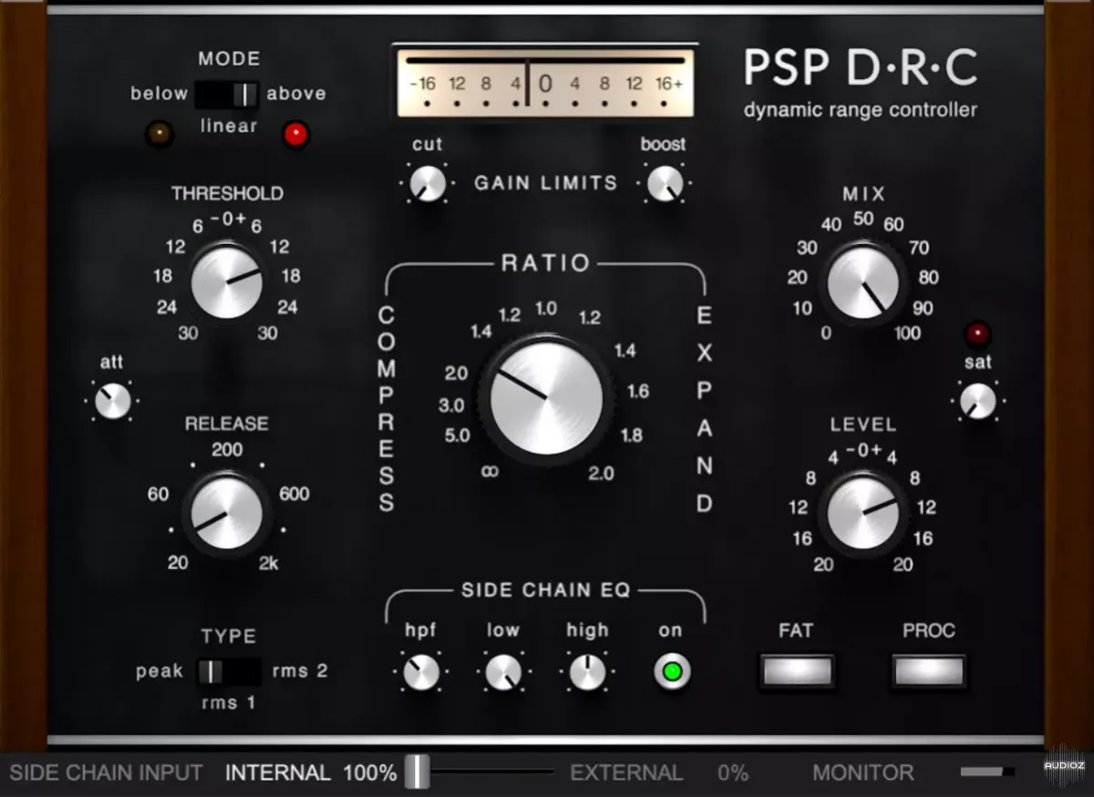Click the 'below' mode label
The image size is (1094, 797).
point(159,94)
